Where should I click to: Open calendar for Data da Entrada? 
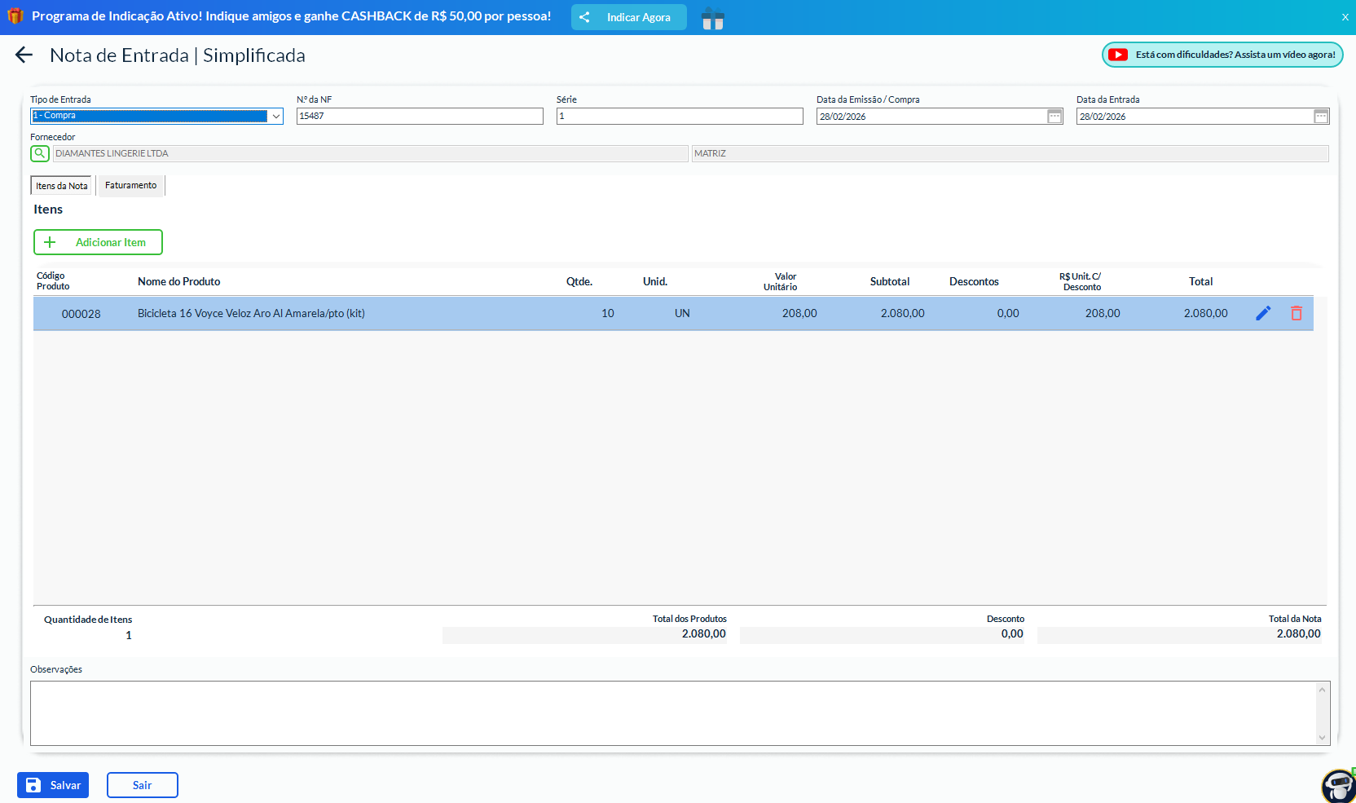[1321, 117]
